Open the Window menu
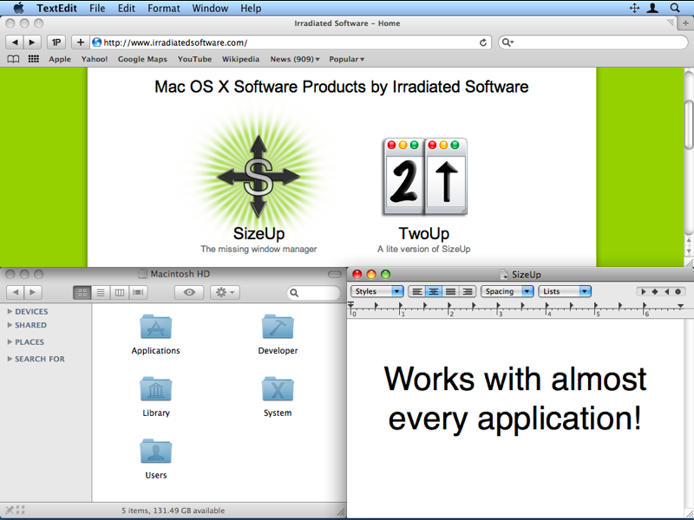The height and width of the screenshot is (520, 694). tap(210, 8)
